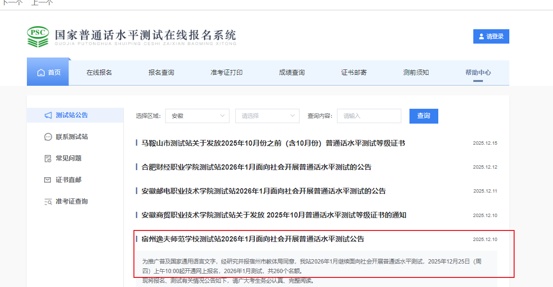The height and width of the screenshot is (287, 553).
Task: Click the megaphone icon beside 测试站公告
Action: tap(48, 115)
